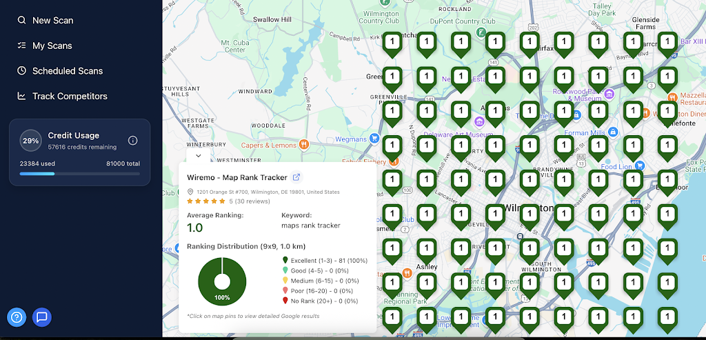Click the Talley Day Park map label
706x340 pixels.
click(601, 10)
